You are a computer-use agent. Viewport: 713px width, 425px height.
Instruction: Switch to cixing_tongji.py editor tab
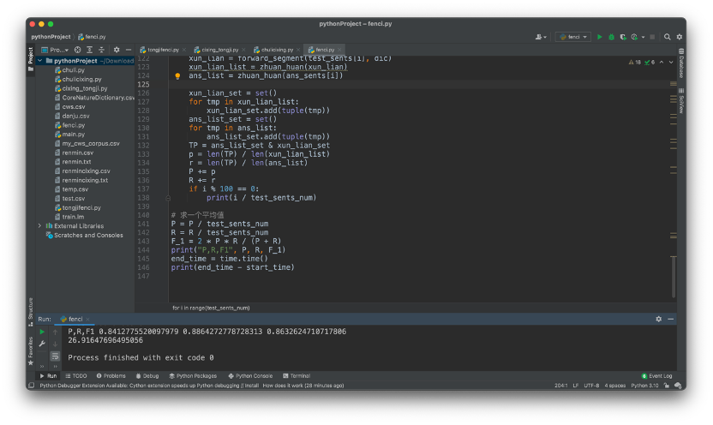click(219, 50)
